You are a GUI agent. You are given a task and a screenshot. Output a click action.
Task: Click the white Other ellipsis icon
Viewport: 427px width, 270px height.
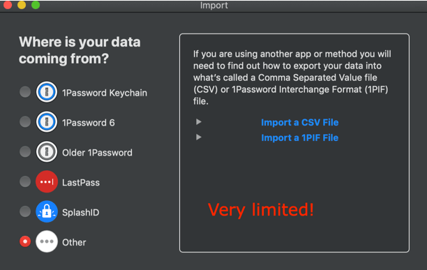[47, 241]
